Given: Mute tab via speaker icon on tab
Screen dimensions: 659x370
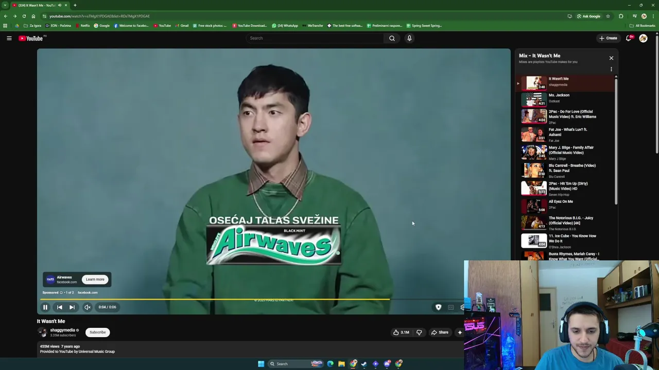Looking at the screenshot, I should tap(60, 5).
